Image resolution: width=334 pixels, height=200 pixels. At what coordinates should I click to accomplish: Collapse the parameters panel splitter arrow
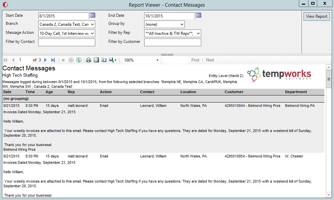click(x=167, y=54)
